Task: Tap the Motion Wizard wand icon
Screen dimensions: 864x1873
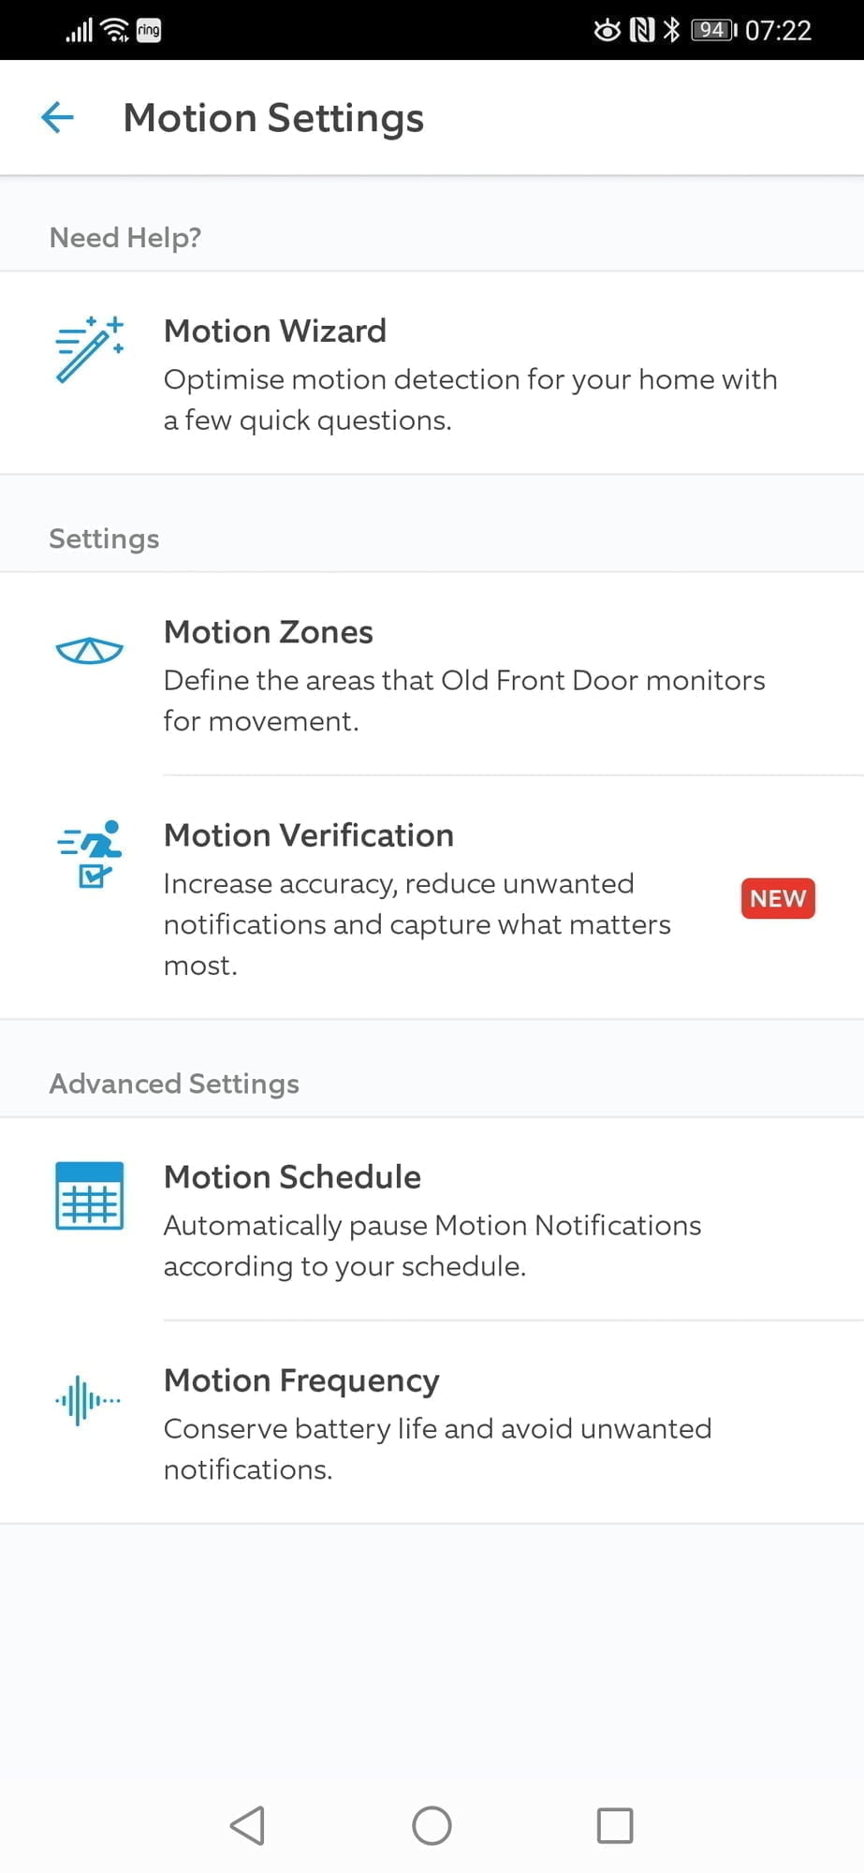Action: [x=89, y=349]
